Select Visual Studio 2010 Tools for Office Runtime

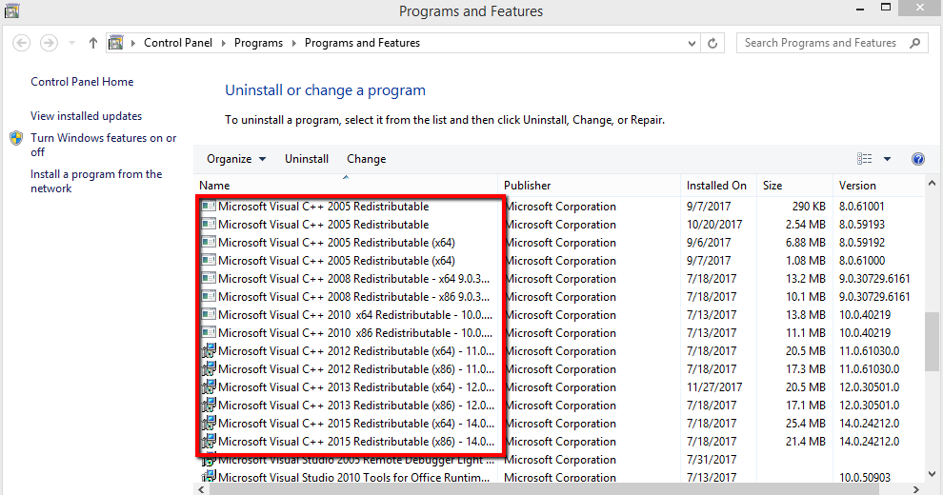(x=353, y=478)
